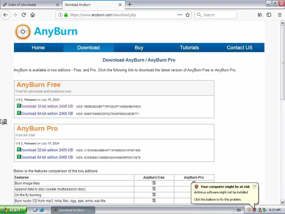Click green download icon for Pro 32-bit
This screenshot has width=285, height=214.
coord(19,149)
